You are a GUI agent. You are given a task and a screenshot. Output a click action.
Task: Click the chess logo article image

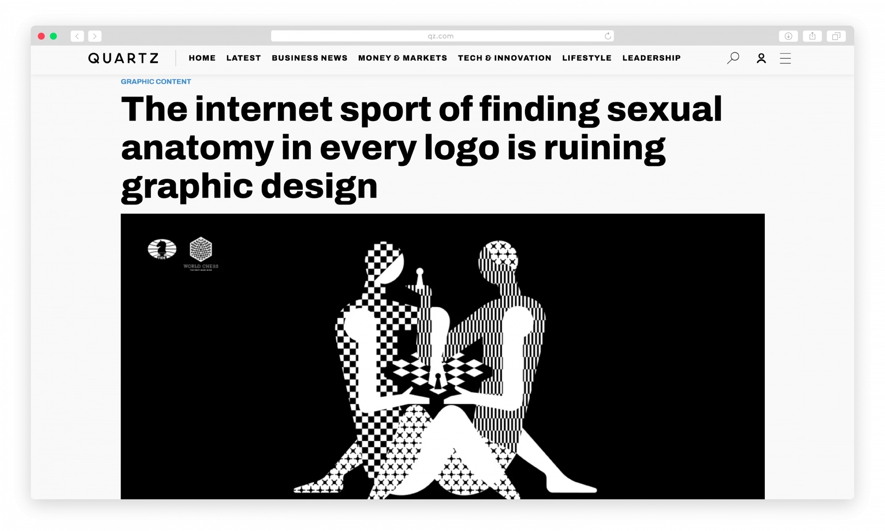click(442, 356)
